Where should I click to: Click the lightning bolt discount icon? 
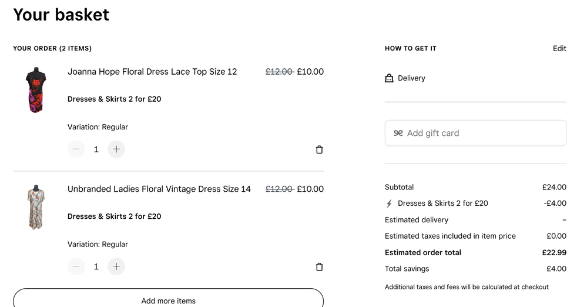coord(389,203)
